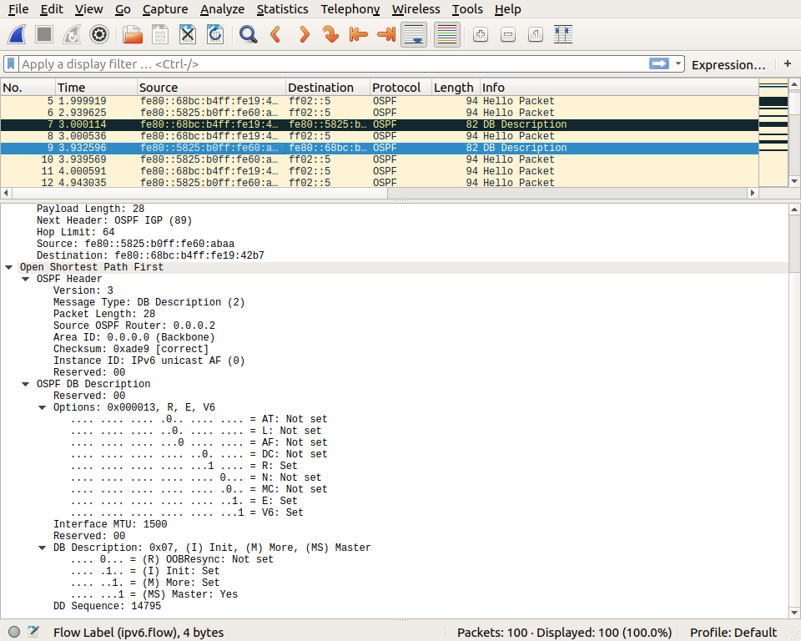
Task: Sort by the Protocol column header
Action: [400, 88]
